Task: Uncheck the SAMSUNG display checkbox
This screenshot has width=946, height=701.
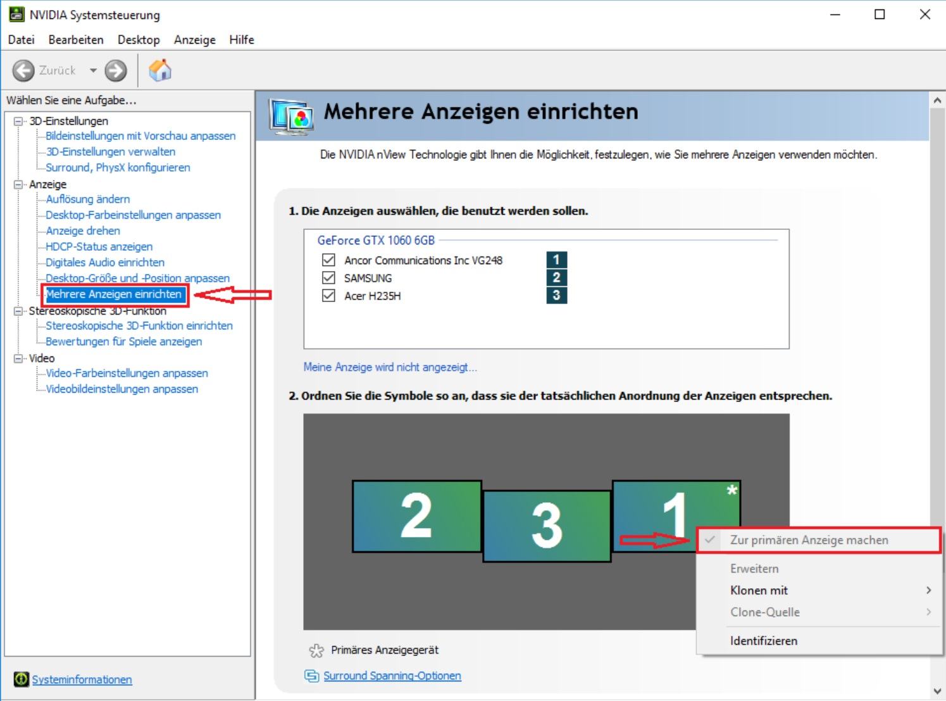Action: pos(328,277)
